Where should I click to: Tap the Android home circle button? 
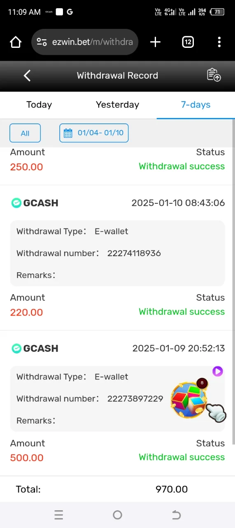[x=117, y=515]
